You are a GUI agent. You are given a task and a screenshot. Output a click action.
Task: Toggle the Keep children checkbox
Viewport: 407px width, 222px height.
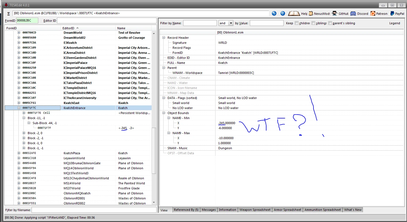296,23
